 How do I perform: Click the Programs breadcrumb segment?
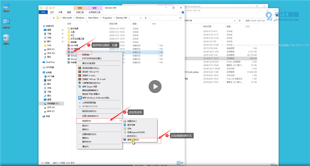[107, 18]
